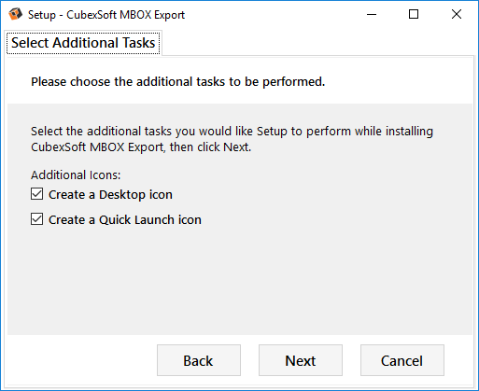Cancel the setup wizard

coord(402,360)
